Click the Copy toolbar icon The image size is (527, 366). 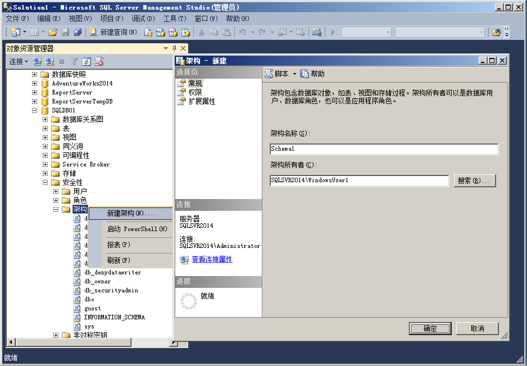pos(213,32)
